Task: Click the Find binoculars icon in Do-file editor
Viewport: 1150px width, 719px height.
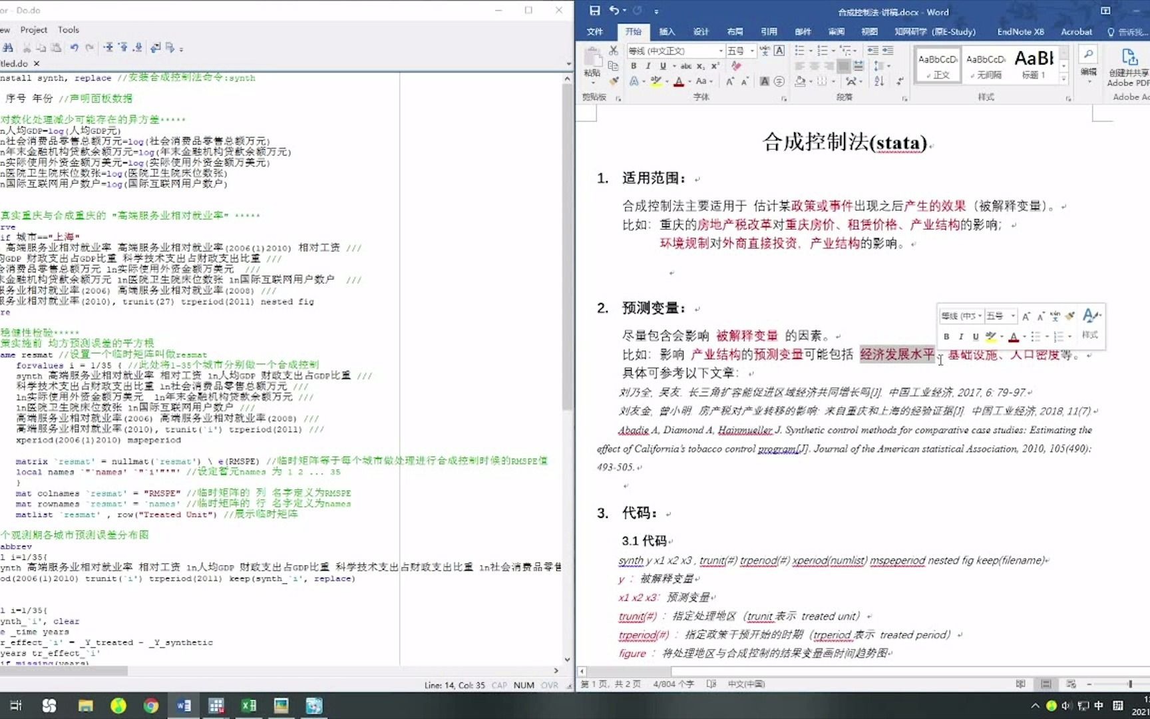Action: (x=7, y=47)
